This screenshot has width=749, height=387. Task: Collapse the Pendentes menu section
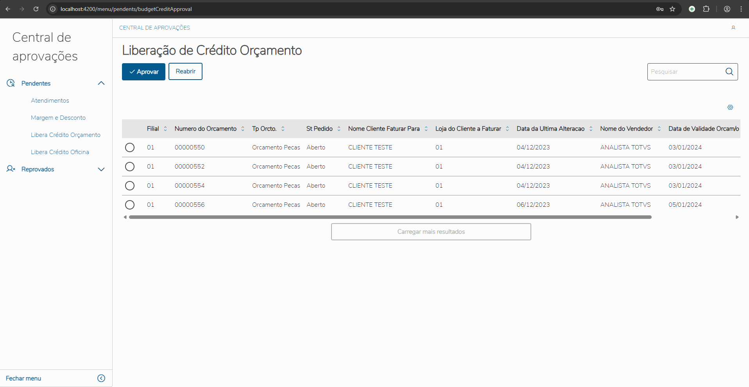point(101,83)
